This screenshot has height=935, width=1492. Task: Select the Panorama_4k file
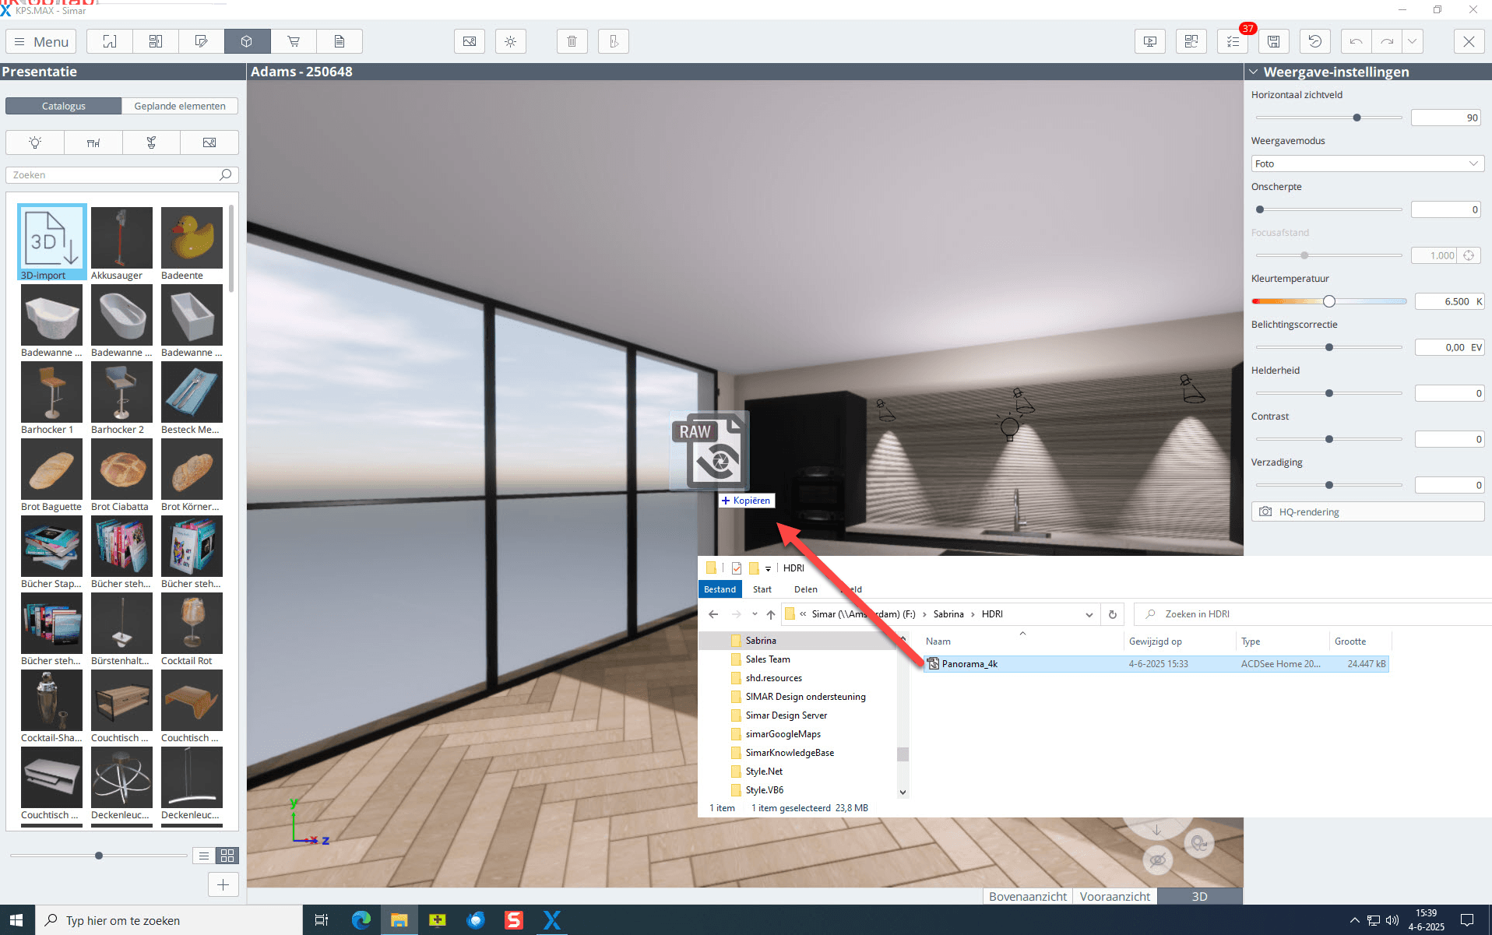point(969,664)
